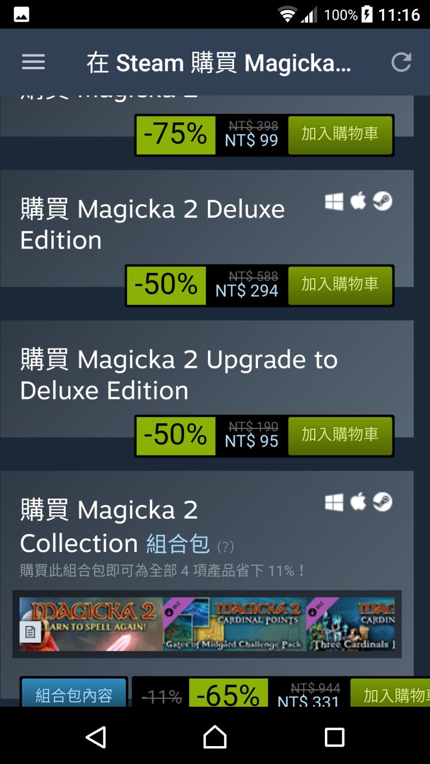
Task: Open Magicka 2 Learn to Spell Again thumbnail
Action: tap(91, 624)
